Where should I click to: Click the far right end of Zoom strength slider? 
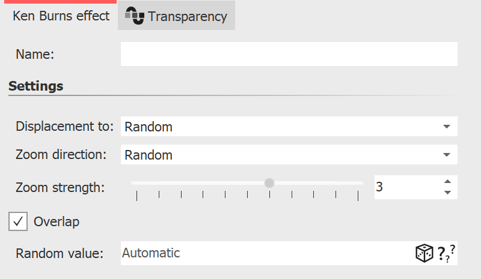pos(362,182)
